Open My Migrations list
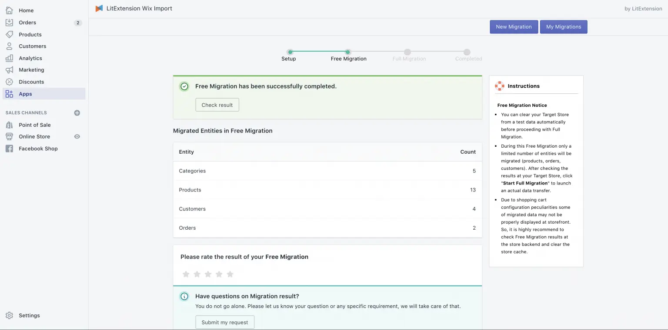The height and width of the screenshot is (330, 668). click(x=564, y=27)
